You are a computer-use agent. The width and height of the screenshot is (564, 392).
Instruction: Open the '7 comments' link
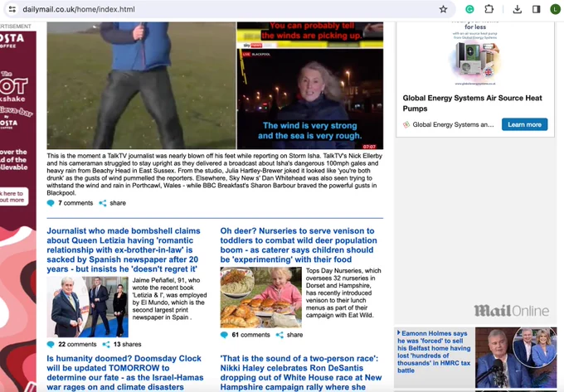tap(75, 203)
